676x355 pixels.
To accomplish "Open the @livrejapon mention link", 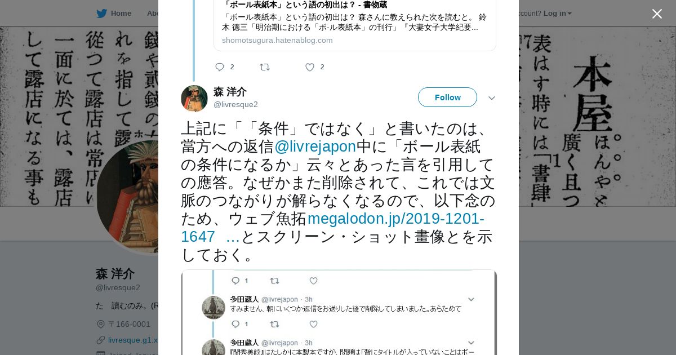I will (x=315, y=147).
